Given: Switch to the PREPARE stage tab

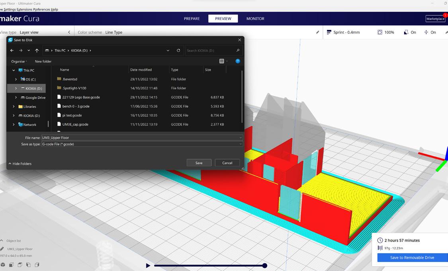Looking at the screenshot, I should click(x=192, y=19).
